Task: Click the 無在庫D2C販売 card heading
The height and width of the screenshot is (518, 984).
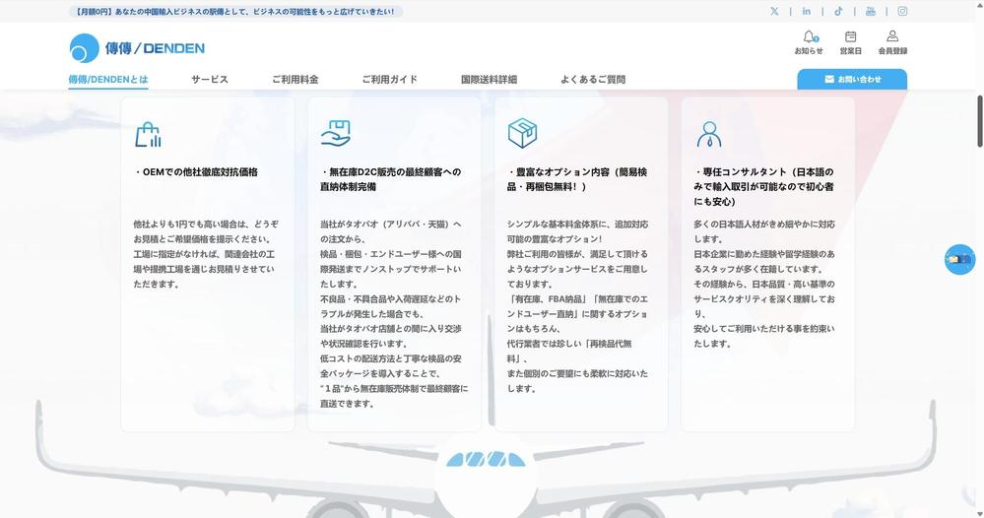Action: [390, 179]
